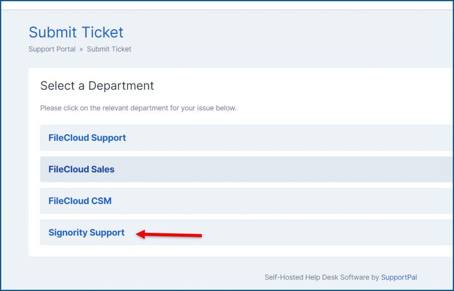This screenshot has height=291, width=454.
Task: Select the FileCloud Sales department
Action: (247, 169)
